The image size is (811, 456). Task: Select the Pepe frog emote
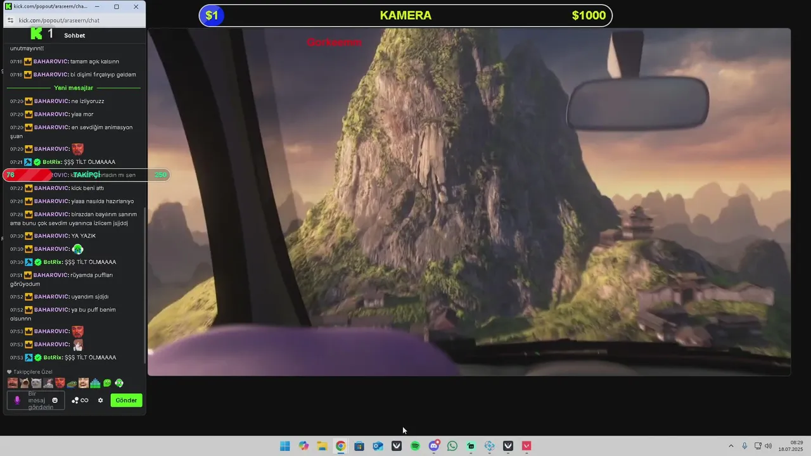pos(72,383)
